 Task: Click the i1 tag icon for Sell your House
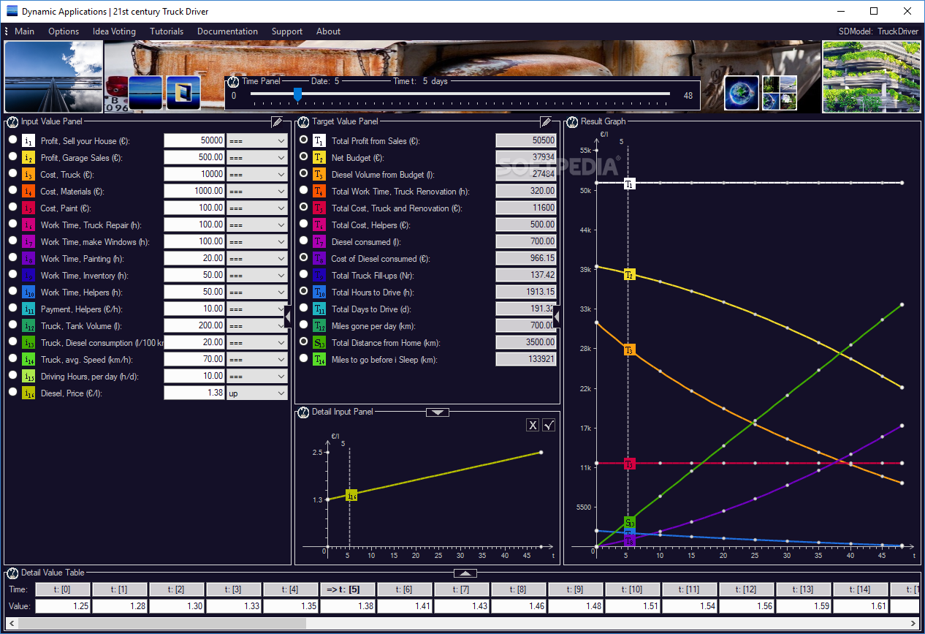[x=28, y=140]
